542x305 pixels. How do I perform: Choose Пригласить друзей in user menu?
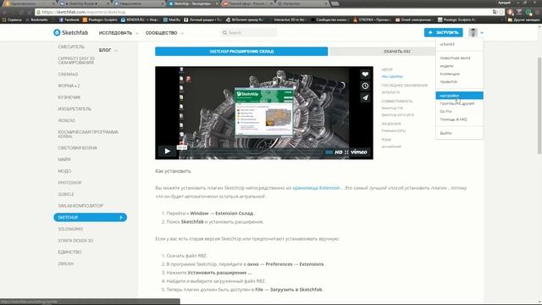pos(457,103)
